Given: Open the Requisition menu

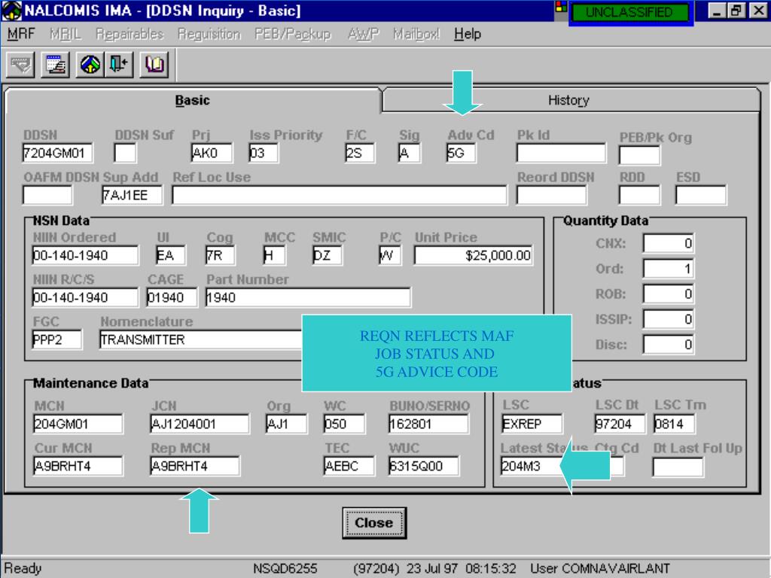Looking at the screenshot, I should (x=209, y=34).
